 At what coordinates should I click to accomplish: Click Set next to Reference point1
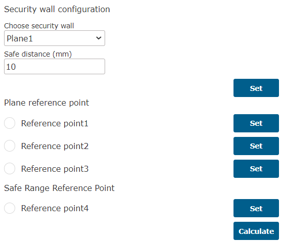point(256,123)
